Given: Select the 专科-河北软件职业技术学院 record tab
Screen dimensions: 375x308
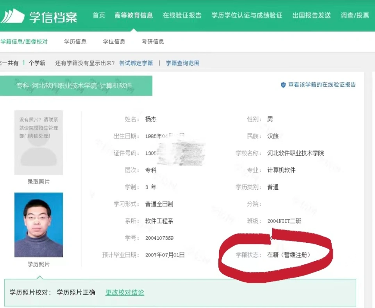Looking at the screenshot, I should (x=75, y=85).
